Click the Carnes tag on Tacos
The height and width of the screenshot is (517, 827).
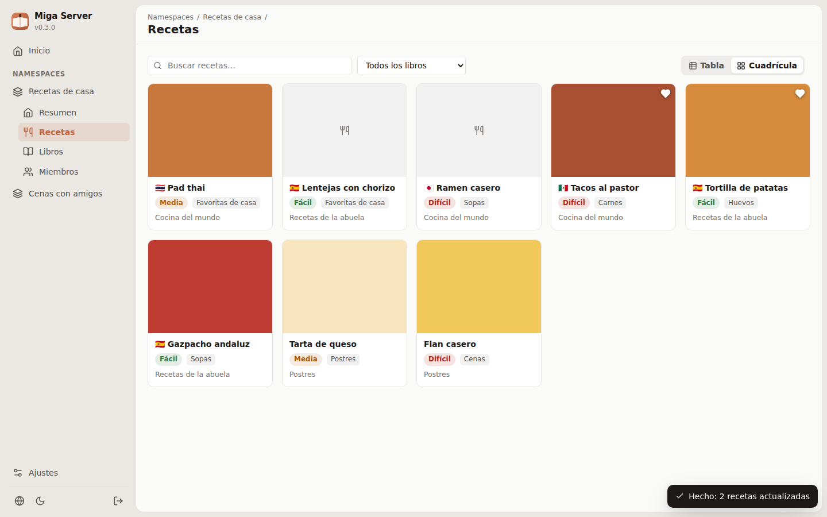pyautogui.click(x=610, y=203)
